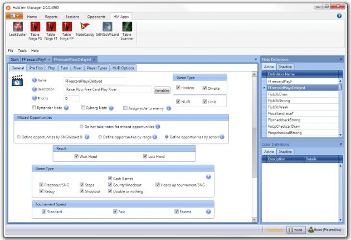Screen dimensions: 351x240
Task: Switch to the HUD Options tab
Action: point(123,68)
